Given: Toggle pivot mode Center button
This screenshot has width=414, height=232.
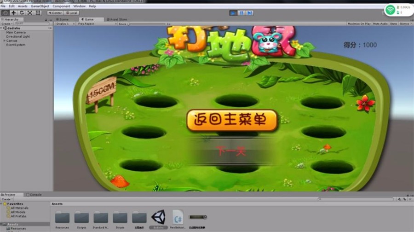Looking at the screenshot, I should point(55,13).
